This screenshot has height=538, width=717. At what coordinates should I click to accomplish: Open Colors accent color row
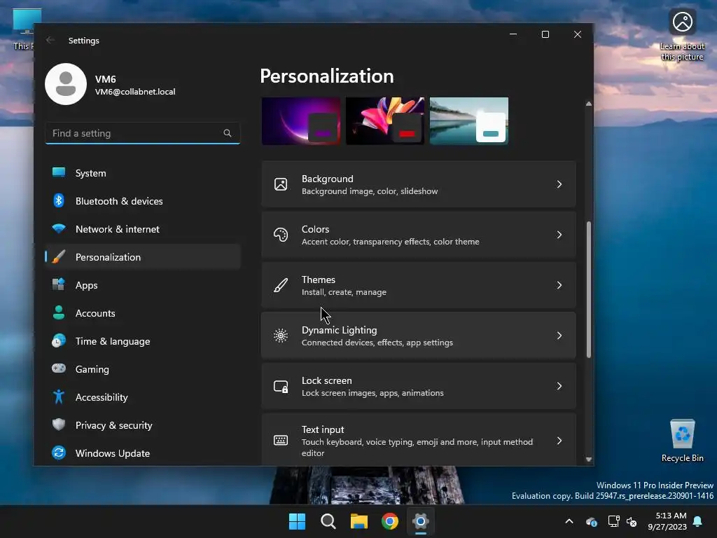click(419, 235)
